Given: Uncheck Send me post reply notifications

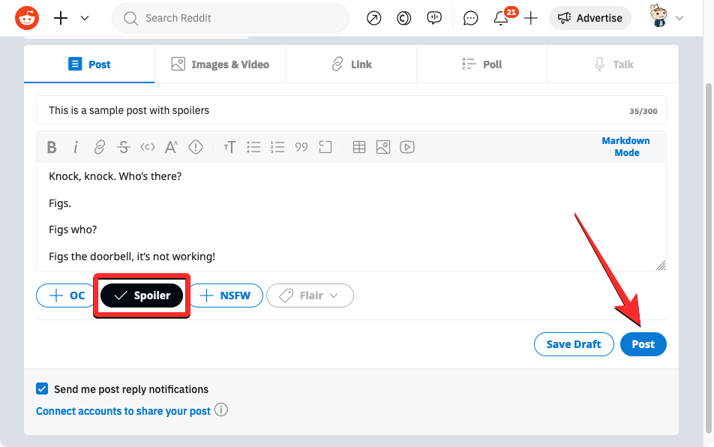Looking at the screenshot, I should pos(42,389).
